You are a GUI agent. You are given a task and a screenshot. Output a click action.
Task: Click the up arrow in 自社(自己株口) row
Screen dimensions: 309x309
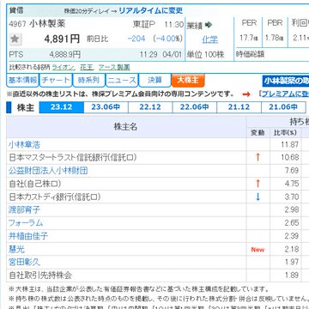(257, 184)
